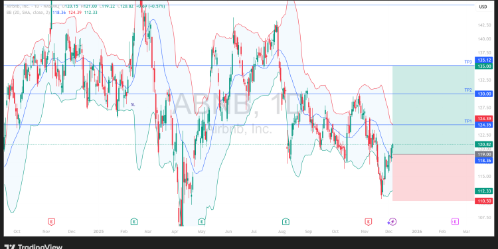Click the 115.00 tick on the price axis
Viewport: 498px width, 249px height.
[485, 176]
